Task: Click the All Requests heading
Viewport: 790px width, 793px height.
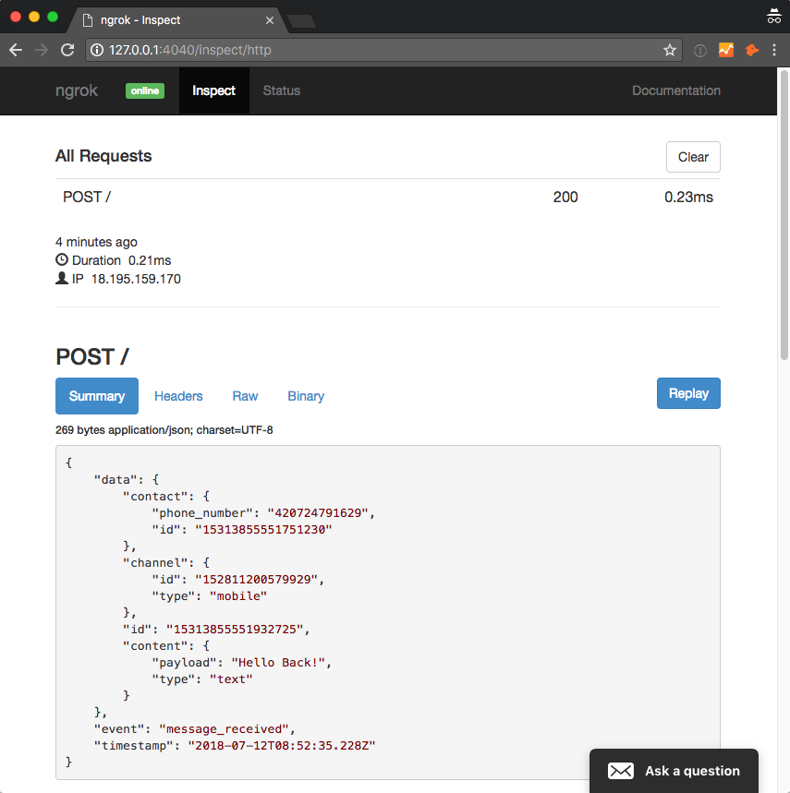Action: point(103,156)
